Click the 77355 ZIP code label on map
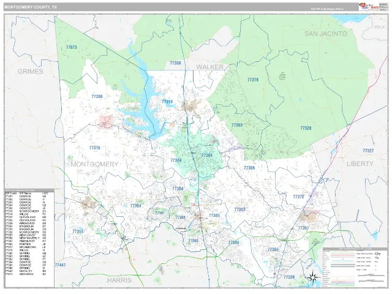 78,232
